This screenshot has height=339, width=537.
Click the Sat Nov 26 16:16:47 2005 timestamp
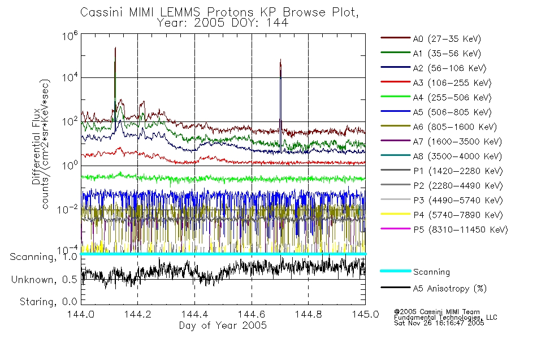pos(439,323)
